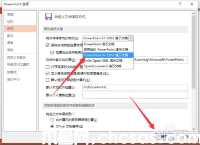
Task: Choose Strict Open XML 演示文稿 option
Action: [108, 61]
